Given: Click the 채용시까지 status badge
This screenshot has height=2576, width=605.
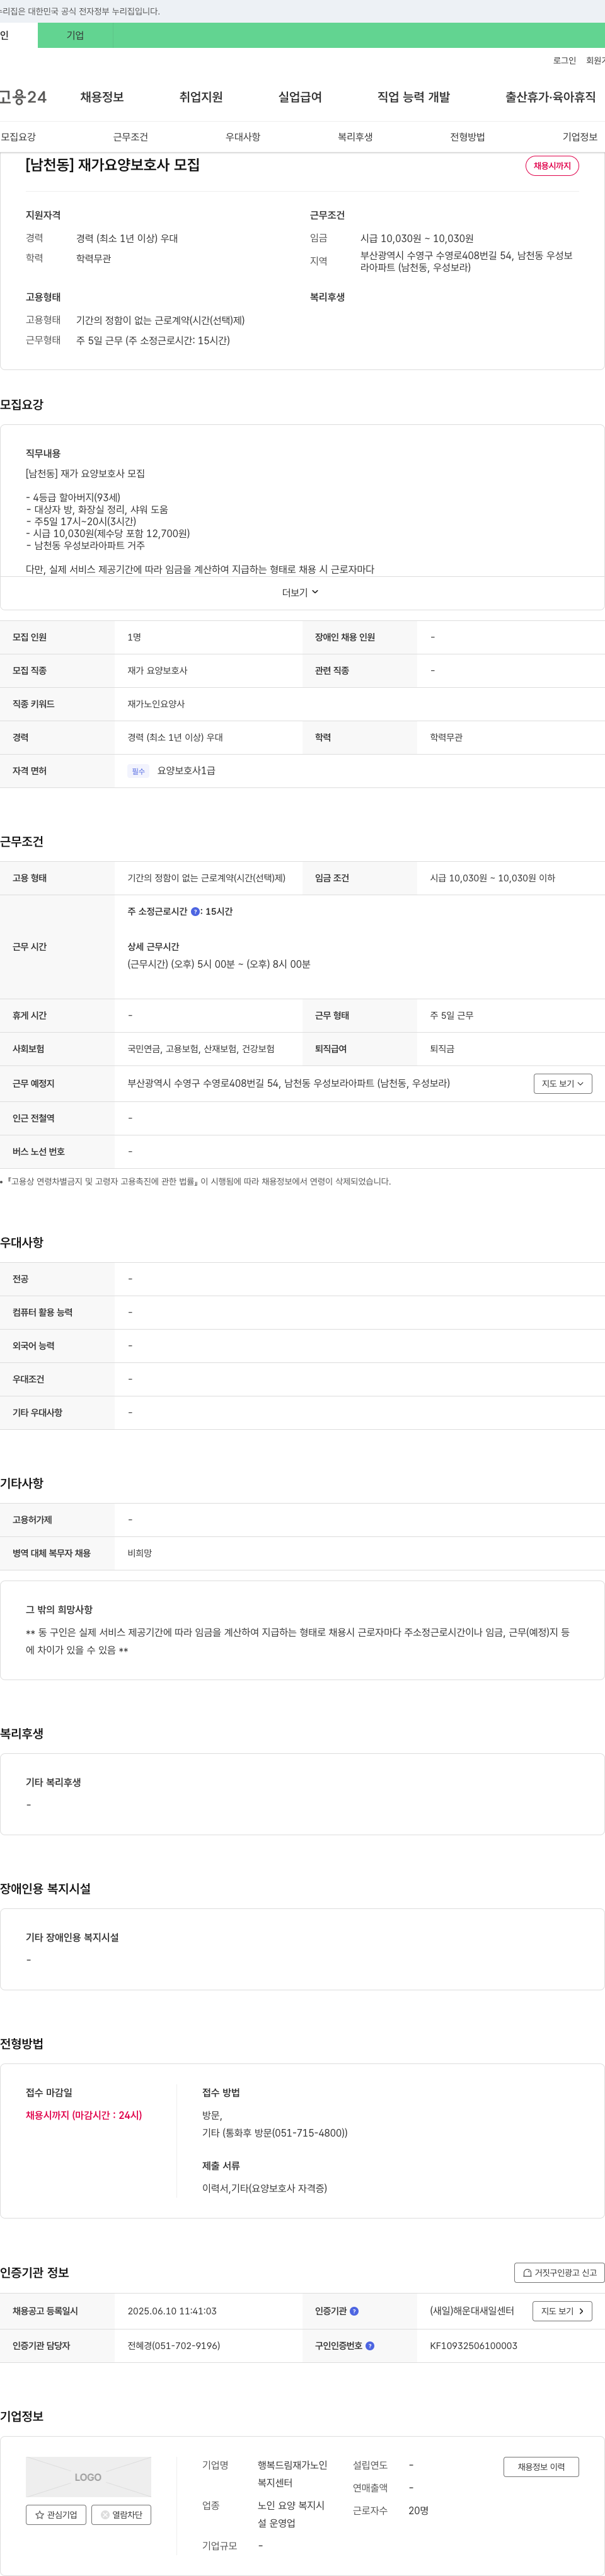Looking at the screenshot, I should coord(552,166).
